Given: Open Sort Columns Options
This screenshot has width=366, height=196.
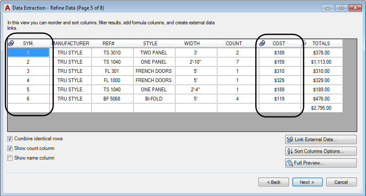Looking at the screenshot, I should [321, 151].
